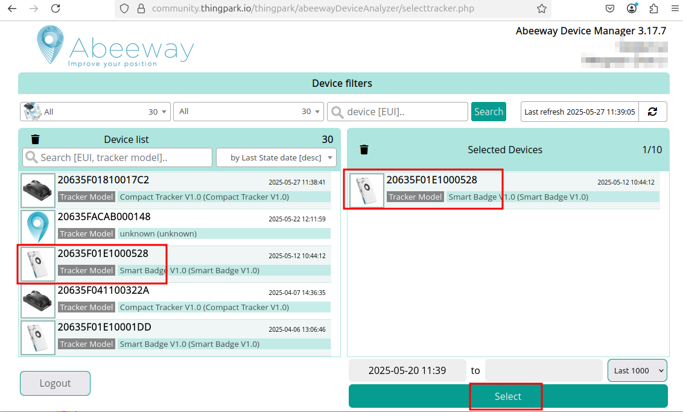View site lock security information
Viewport: 683px width, 412px height.
pos(141,8)
